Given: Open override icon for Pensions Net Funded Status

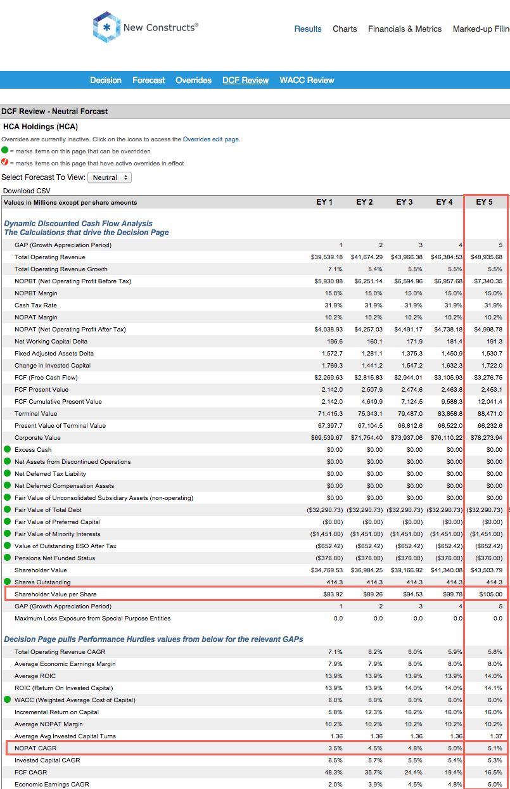Looking at the screenshot, I should pyautogui.click(x=8, y=558).
